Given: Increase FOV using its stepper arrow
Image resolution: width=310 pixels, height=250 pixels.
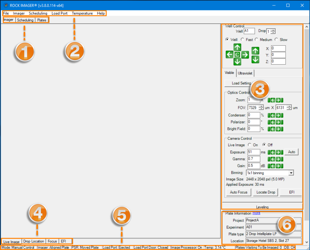Looking at the screenshot, I should pos(261,107).
